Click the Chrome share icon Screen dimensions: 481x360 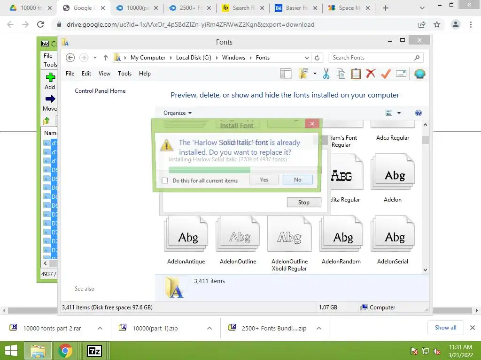(x=422, y=24)
